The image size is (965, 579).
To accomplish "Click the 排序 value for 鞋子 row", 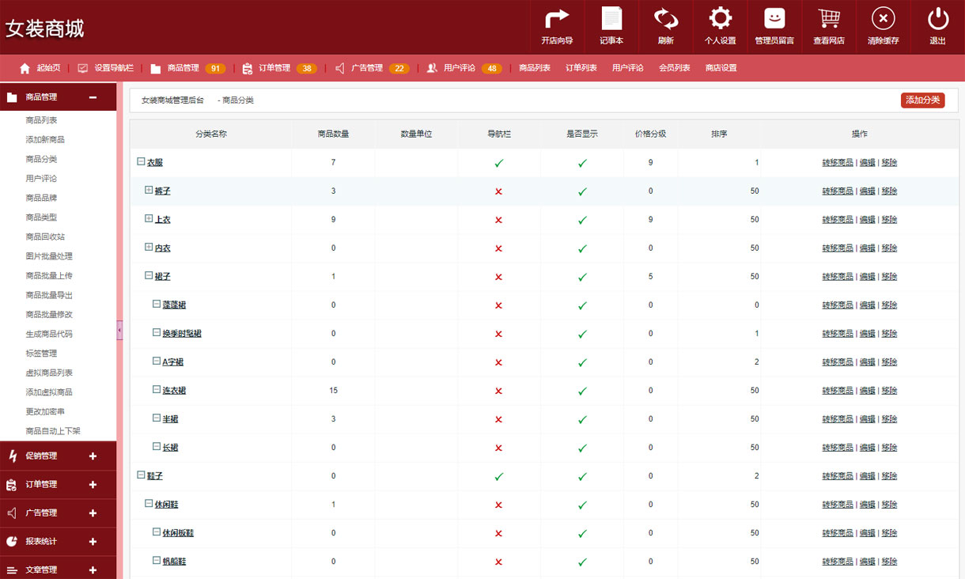I will pyautogui.click(x=756, y=476).
